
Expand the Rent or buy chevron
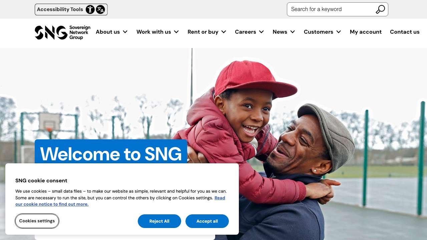224,32
